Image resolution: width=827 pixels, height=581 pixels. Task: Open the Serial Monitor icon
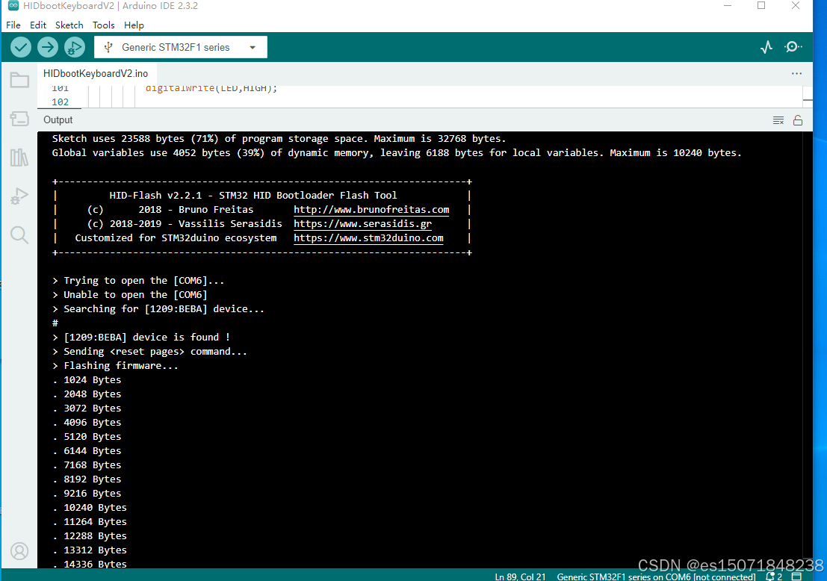pyautogui.click(x=793, y=47)
